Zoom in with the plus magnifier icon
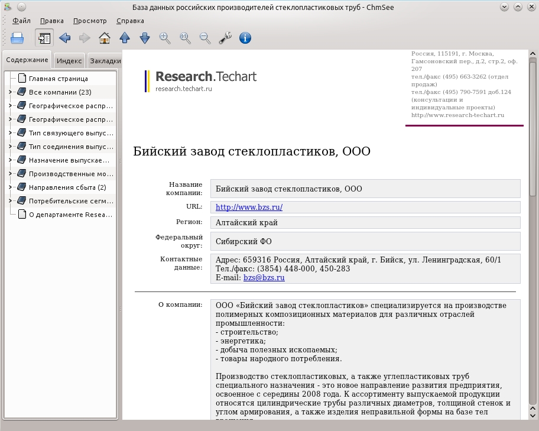Image resolution: width=539 pixels, height=431 pixels. 165,38
